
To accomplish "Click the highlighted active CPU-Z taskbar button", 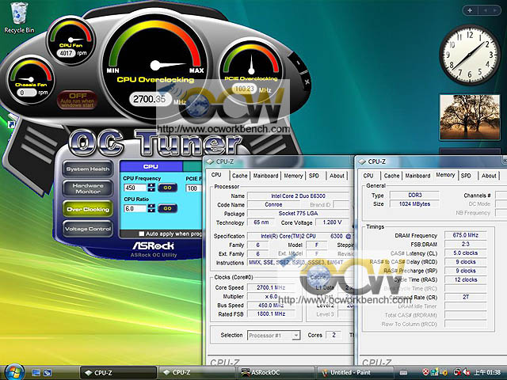I will [x=118, y=373].
